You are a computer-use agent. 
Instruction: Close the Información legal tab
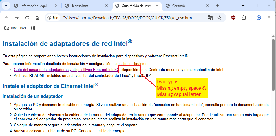[56, 6]
